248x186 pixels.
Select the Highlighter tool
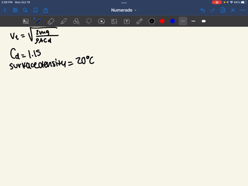(64, 21)
